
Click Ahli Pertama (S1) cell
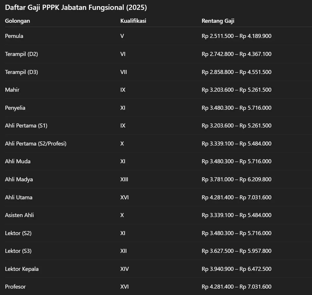pyautogui.click(x=26, y=126)
